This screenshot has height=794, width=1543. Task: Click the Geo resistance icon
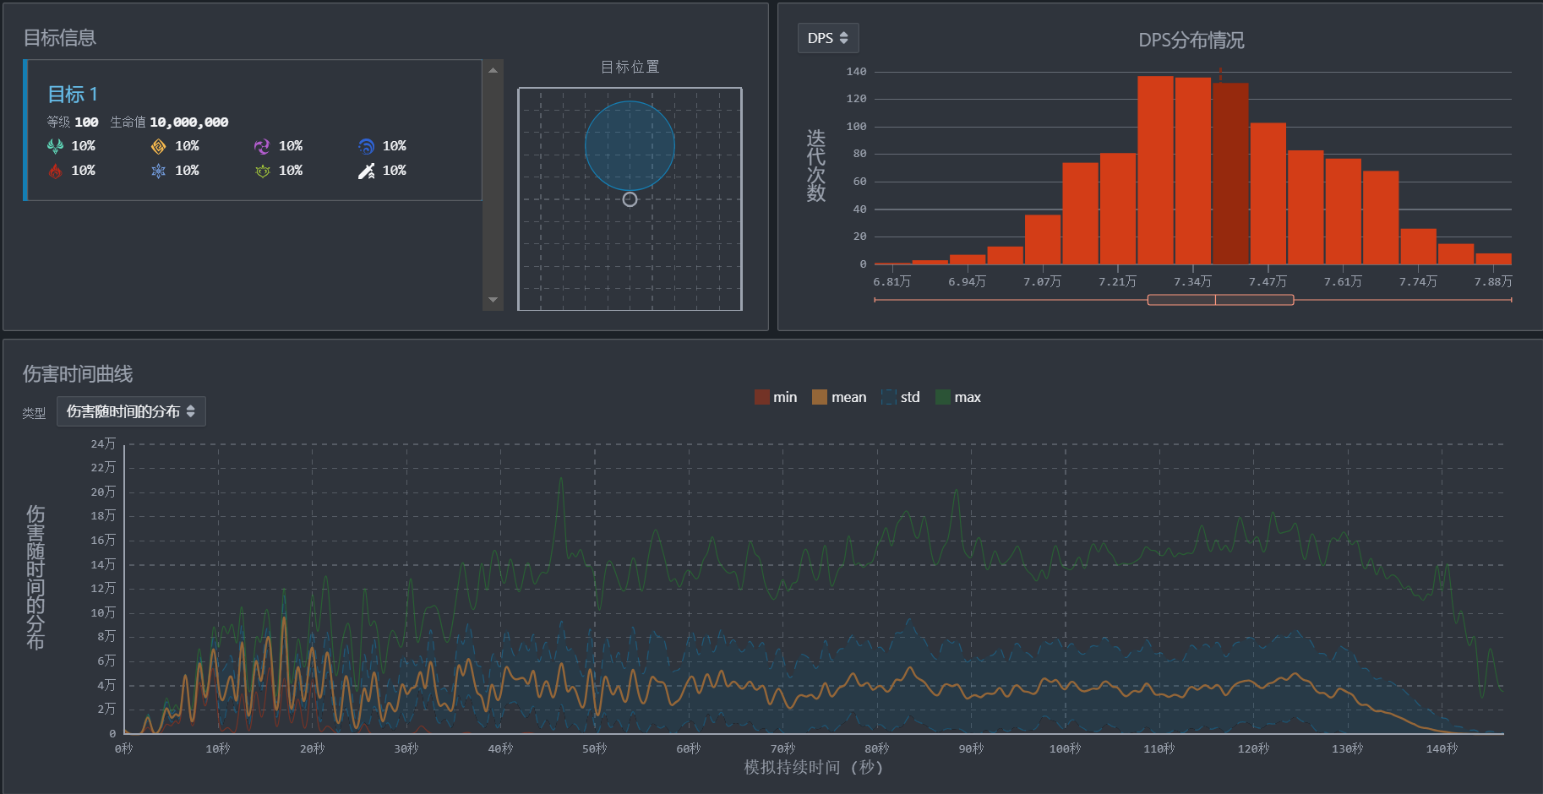pos(158,146)
